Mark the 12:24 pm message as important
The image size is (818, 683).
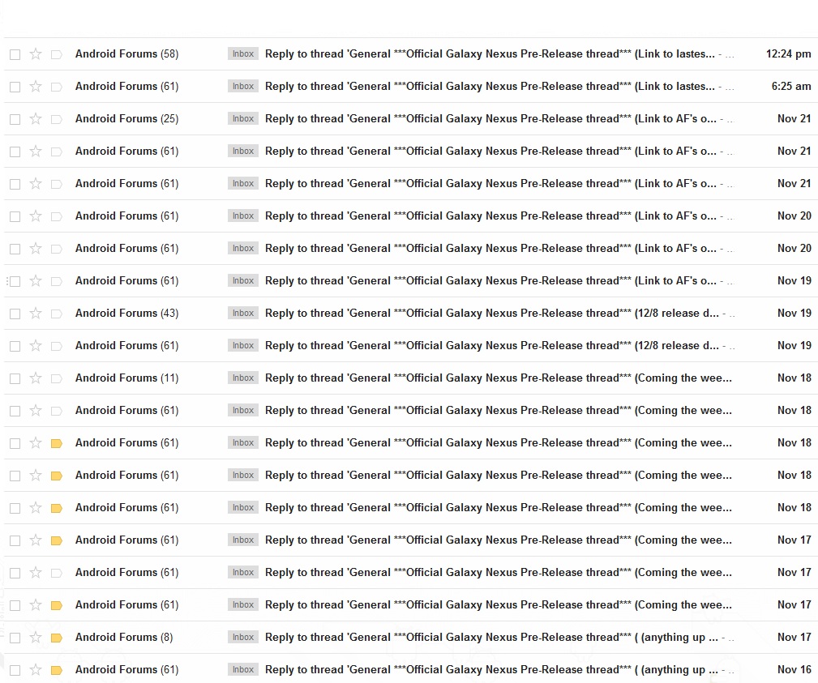pos(56,54)
